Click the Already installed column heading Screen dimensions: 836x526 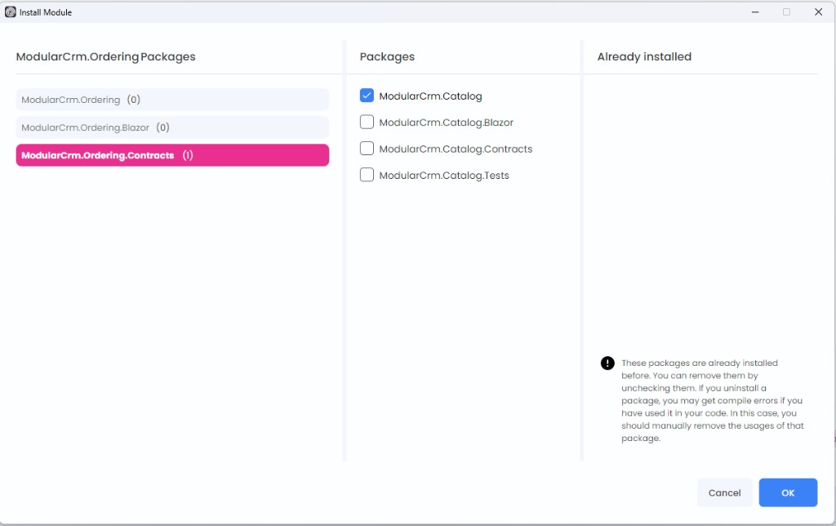644,56
